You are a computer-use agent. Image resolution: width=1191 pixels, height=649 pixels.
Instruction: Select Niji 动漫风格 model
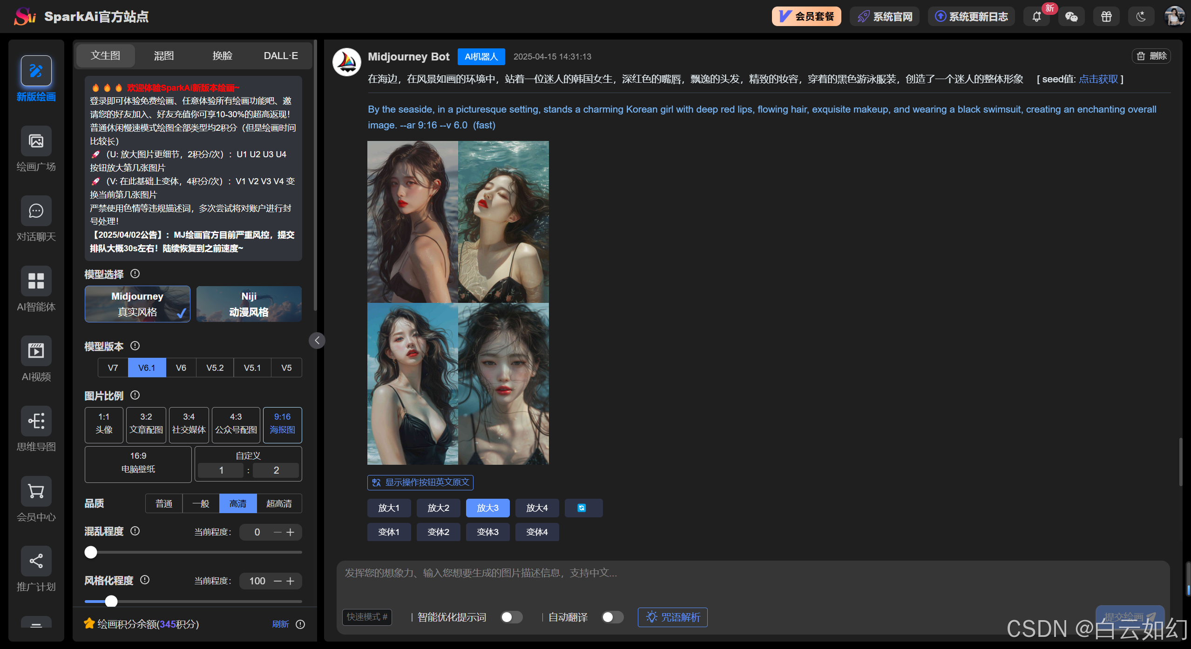pos(249,304)
